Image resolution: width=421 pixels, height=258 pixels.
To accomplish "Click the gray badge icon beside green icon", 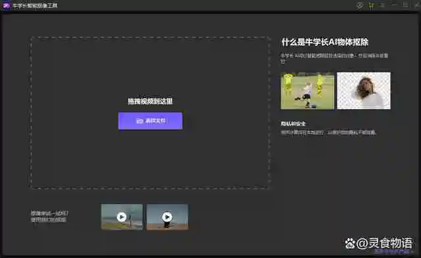I will coord(360,6).
